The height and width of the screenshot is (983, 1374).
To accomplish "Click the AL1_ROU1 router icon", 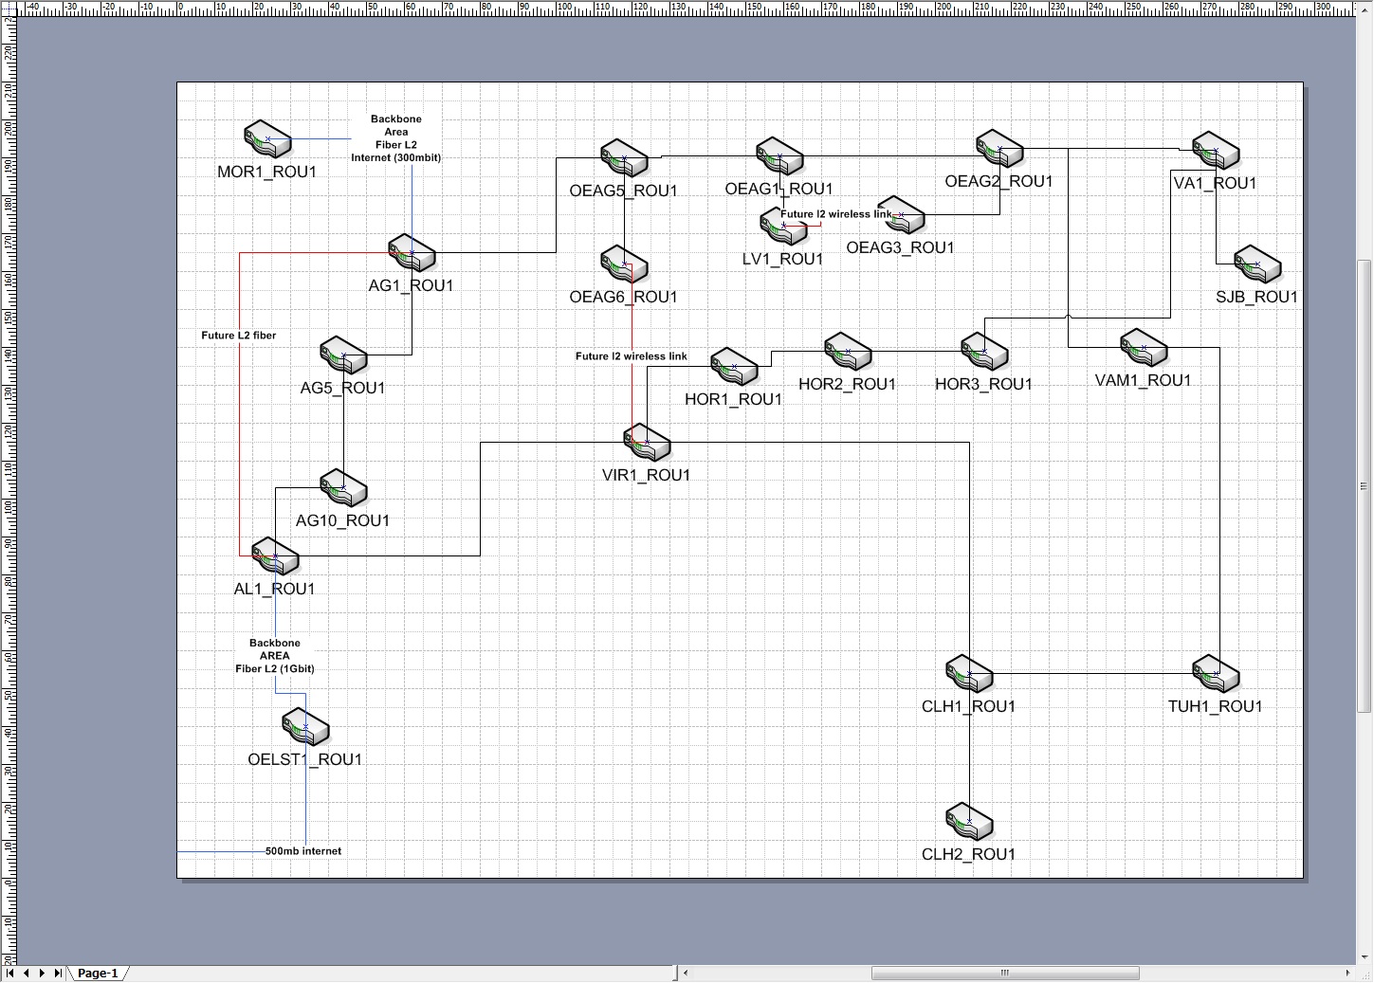I will 273,555.
